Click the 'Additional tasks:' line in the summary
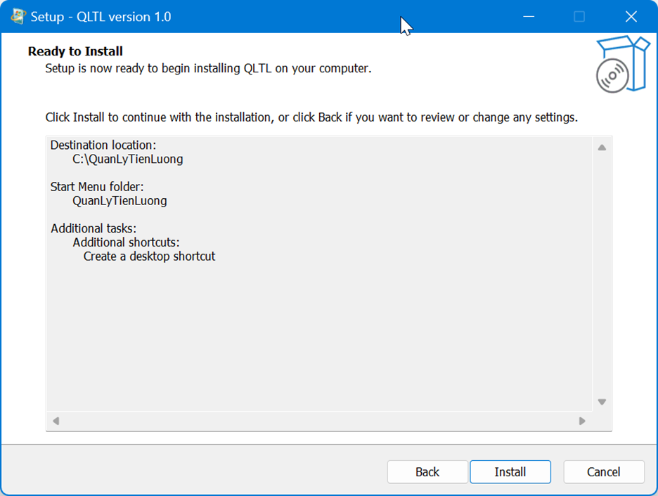658x496 pixels. [93, 228]
